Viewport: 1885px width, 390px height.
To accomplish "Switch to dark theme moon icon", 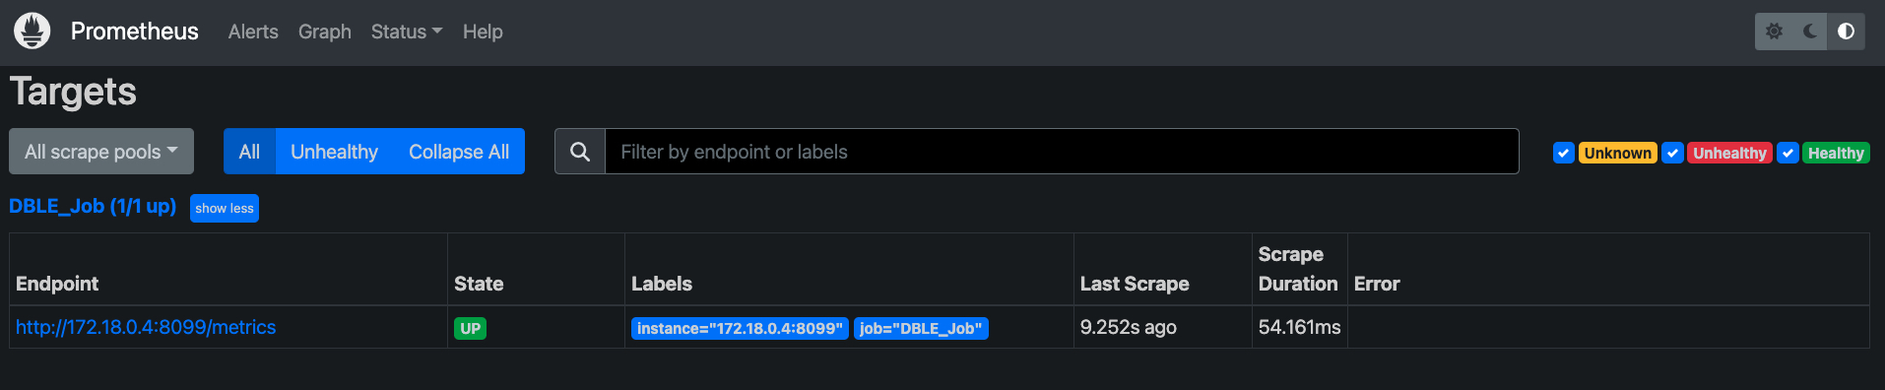I will [x=1810, y=32].
